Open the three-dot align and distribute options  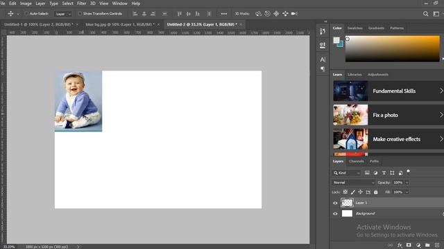pos(223,14)
